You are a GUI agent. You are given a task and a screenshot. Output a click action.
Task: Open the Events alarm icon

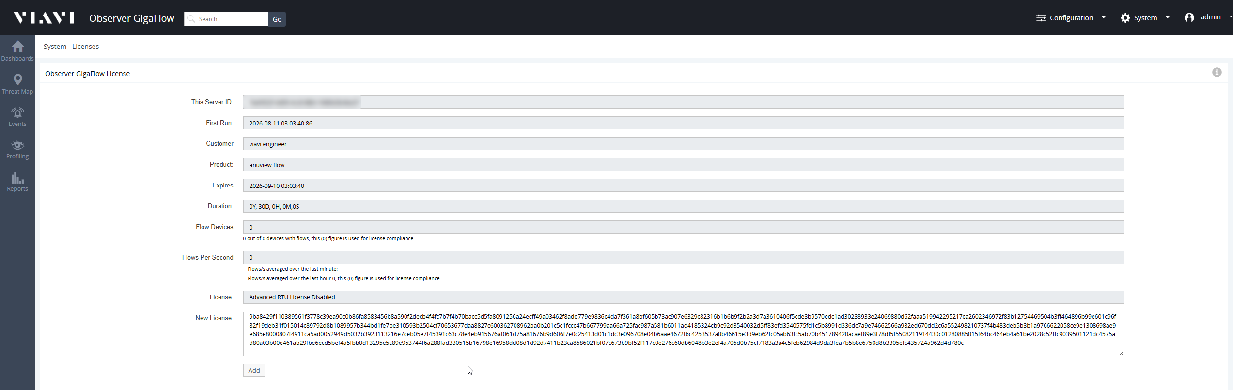pyautogui.click(x=17, y=112)
